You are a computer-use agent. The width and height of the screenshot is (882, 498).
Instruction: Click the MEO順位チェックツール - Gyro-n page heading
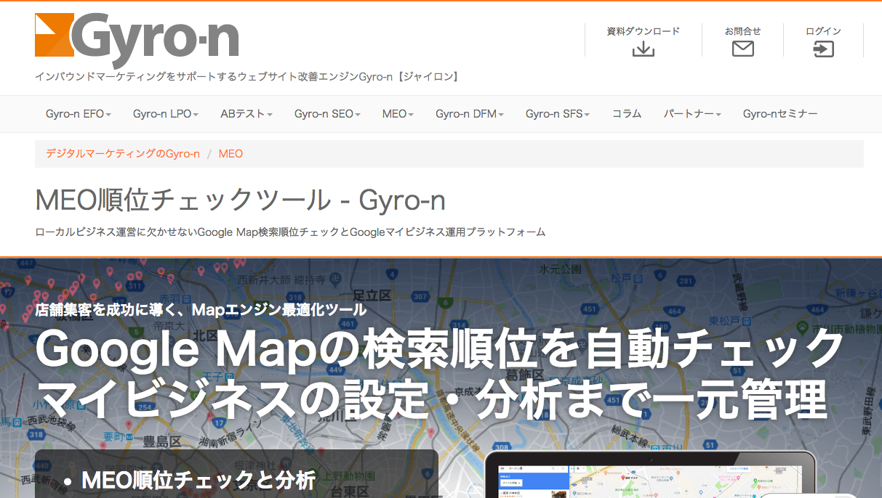point(240,200)
